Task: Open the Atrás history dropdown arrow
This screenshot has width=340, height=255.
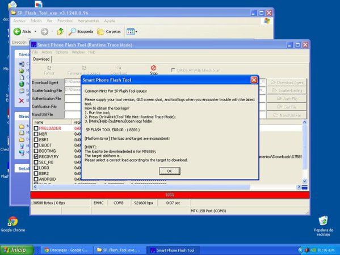Action: (x=35, y=31)
